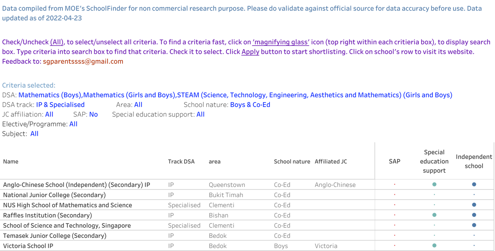The image size is (495, 251).
Task: Click Independent school dot for NUS High School
Action: (x=474, y=205)
